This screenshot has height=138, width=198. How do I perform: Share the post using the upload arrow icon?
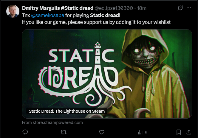point(189,132)
